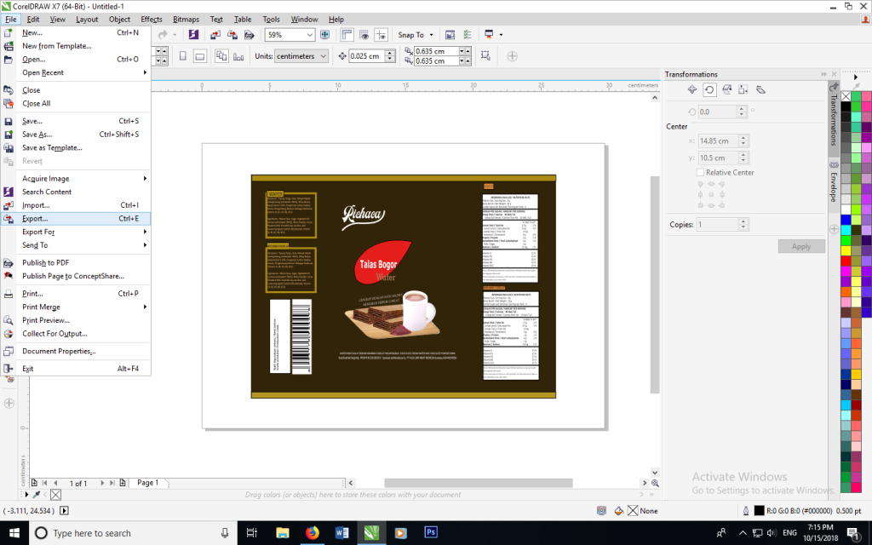Pick the yellow swatch in the color palette
This screenshot has height=545, width=872.
(x=846, y=251)
